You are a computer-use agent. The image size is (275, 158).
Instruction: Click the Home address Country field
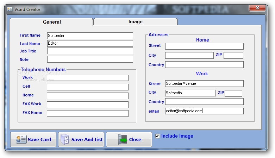(x=204, y=64)
